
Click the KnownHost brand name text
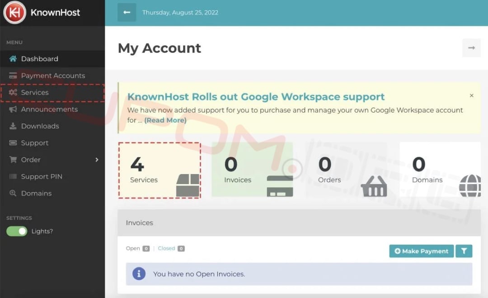(x=55, y=13)
